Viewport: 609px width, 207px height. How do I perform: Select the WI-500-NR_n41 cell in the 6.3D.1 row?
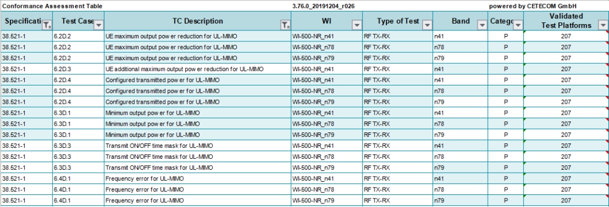click(327, 113)
